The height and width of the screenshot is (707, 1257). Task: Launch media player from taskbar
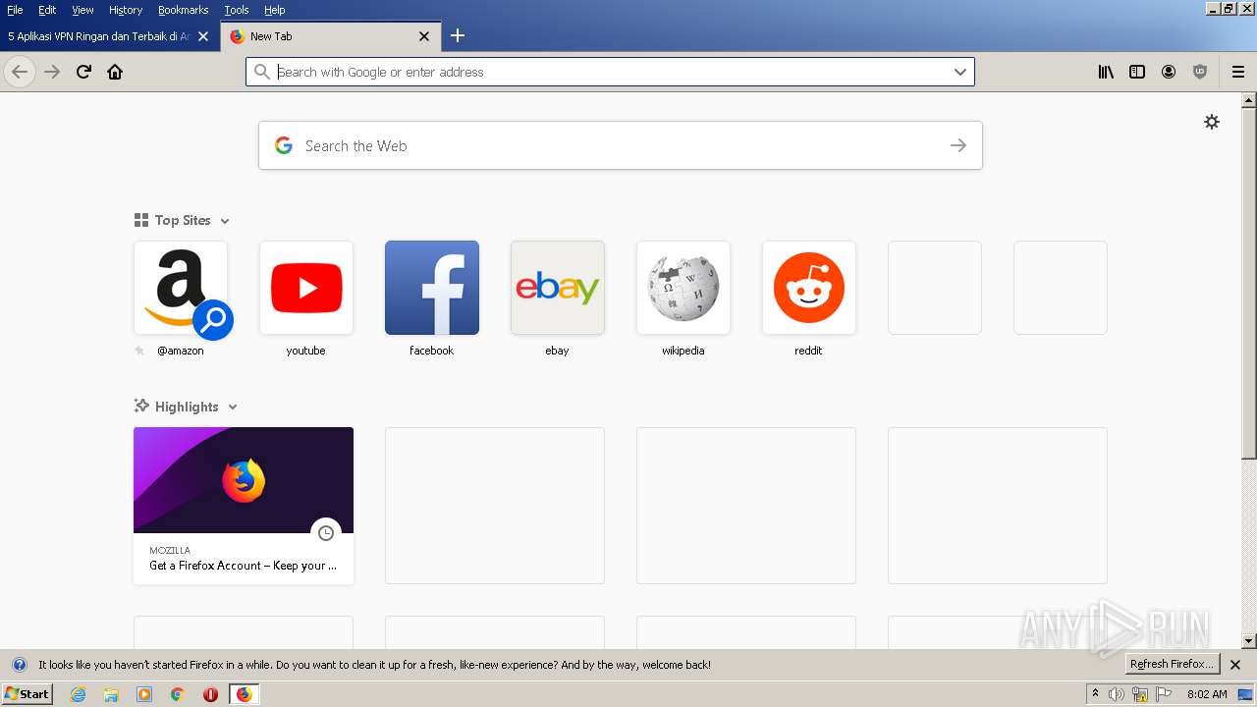pos(144,694)
